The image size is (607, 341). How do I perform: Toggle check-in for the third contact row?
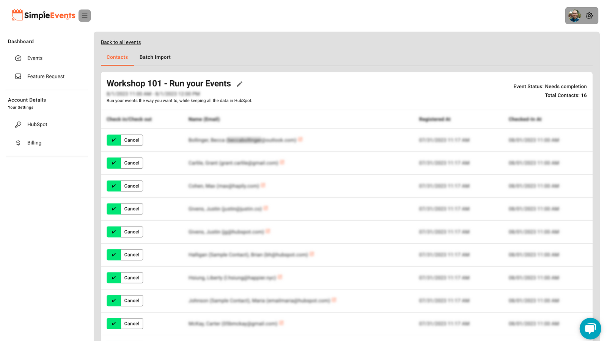(x=113, y=186)
